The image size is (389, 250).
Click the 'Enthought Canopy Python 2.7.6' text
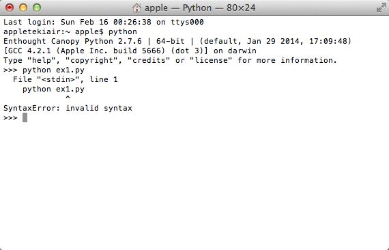[x=72, y=41]
